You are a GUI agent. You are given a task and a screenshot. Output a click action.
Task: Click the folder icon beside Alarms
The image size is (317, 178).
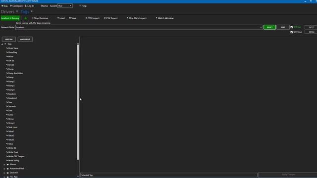pos(8,165)
